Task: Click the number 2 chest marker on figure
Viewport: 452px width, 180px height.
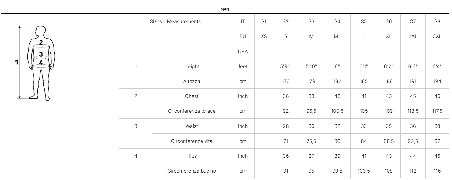Action: (41, 43)
